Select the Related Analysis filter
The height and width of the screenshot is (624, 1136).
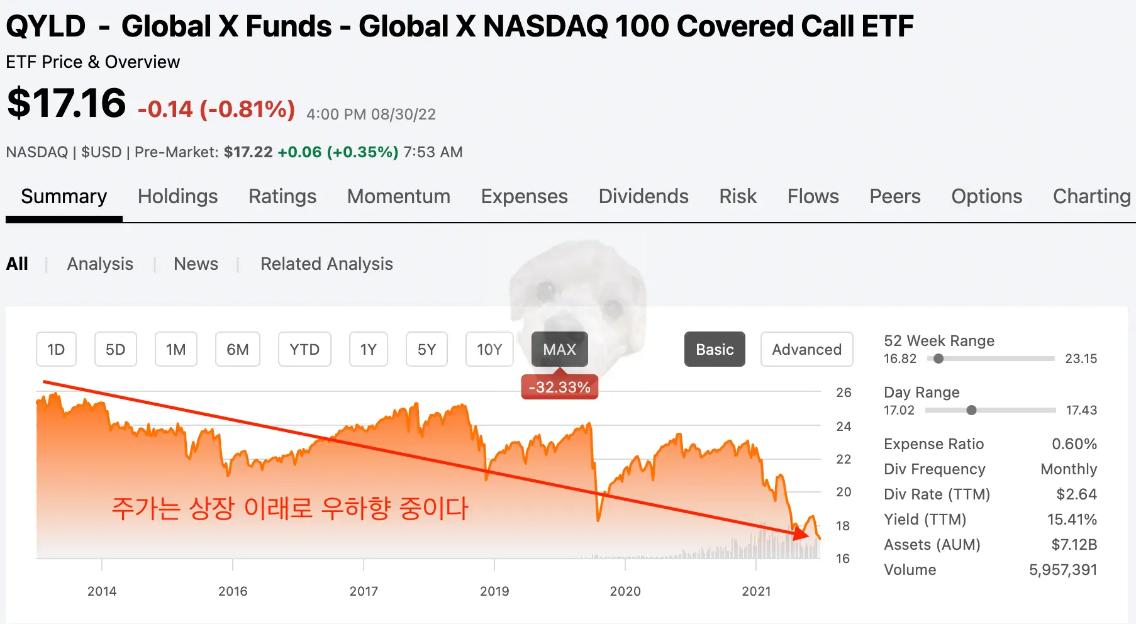pyautogui.click(x=326, y=264)
